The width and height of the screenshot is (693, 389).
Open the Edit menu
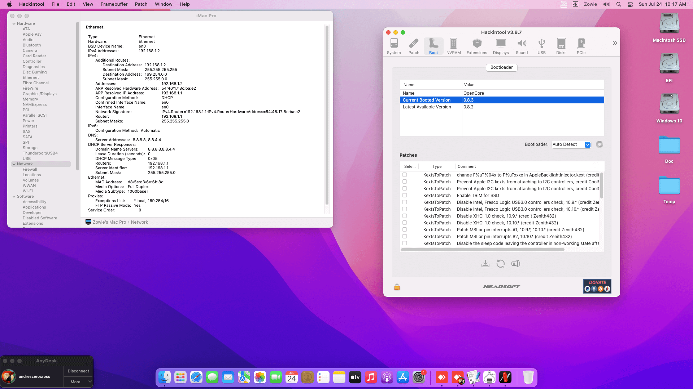point(71,4)
